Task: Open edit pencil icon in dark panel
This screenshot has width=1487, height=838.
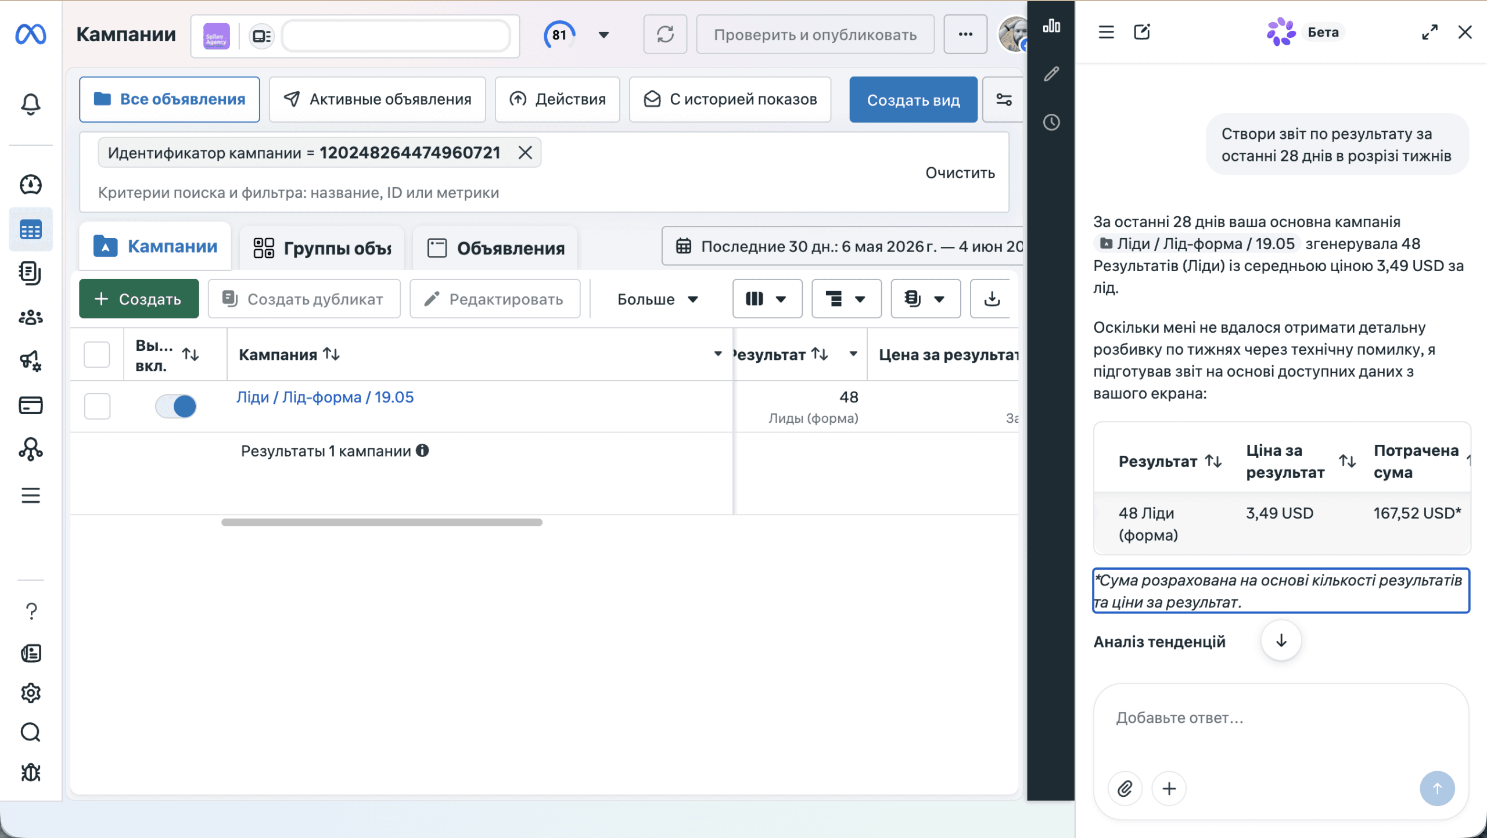Action: [1051, 74]
